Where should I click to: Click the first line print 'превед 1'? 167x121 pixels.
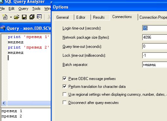pos(28,37)
